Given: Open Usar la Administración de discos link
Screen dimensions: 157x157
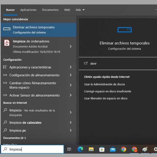Looking at the screenshot, I should click(104, 84).
